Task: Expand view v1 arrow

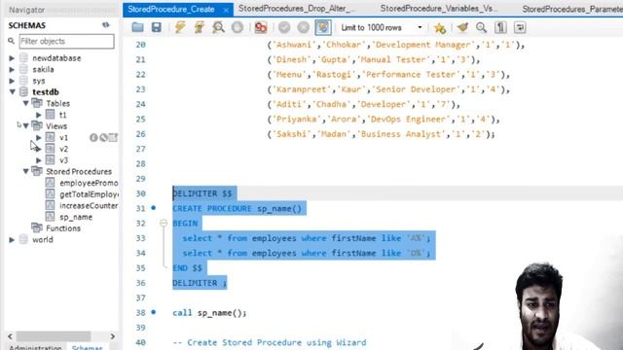Action: pos(39,138)
